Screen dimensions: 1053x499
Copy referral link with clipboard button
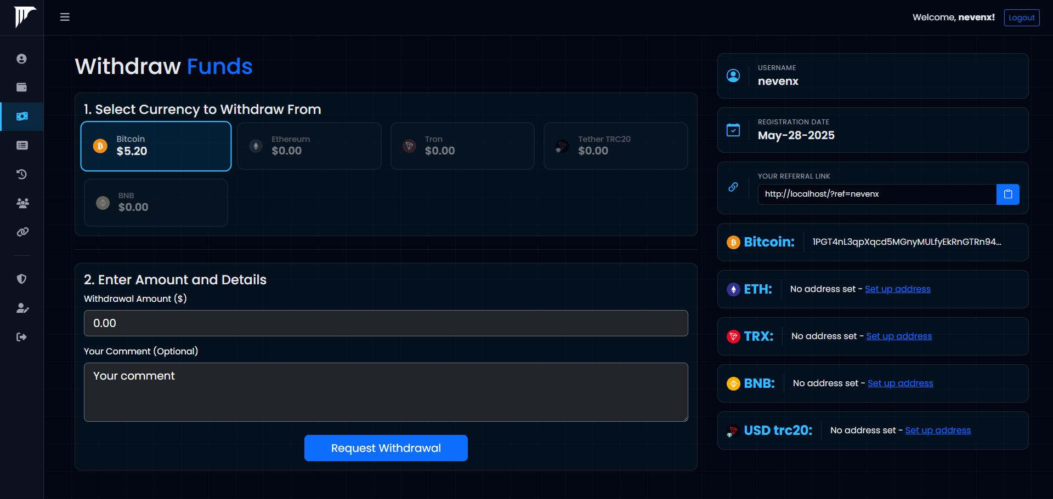[1007, 194]
